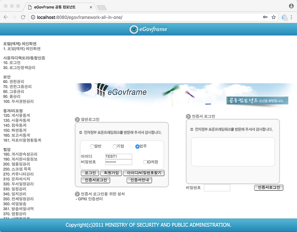Select the 일반 user type radio button
297x232 pixels.
92,146
